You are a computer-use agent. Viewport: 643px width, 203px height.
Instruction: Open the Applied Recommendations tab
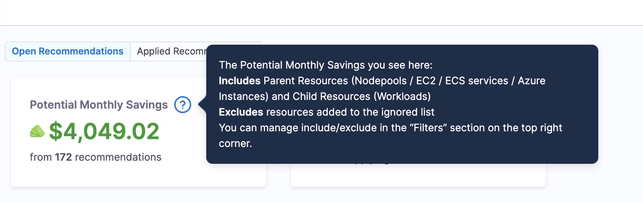(171, 51)
